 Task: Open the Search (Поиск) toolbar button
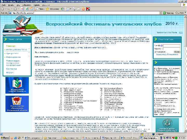point(40,9)
